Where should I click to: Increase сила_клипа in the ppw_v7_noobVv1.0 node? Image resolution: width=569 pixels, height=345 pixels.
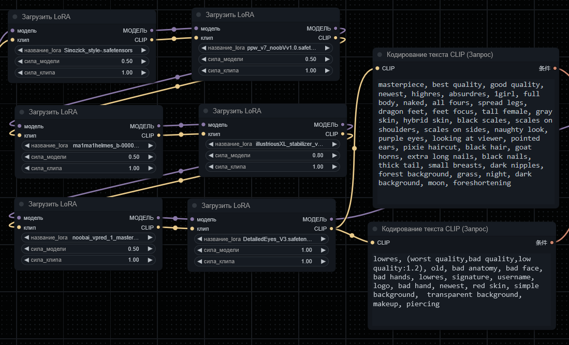point(327,71)
